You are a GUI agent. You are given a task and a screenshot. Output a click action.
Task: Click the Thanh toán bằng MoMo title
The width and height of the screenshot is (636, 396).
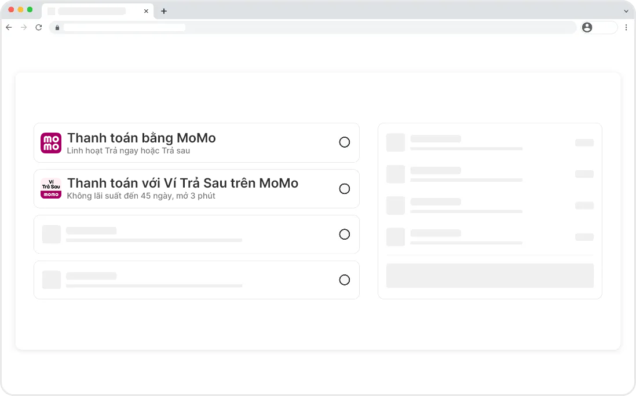[141, 138]
